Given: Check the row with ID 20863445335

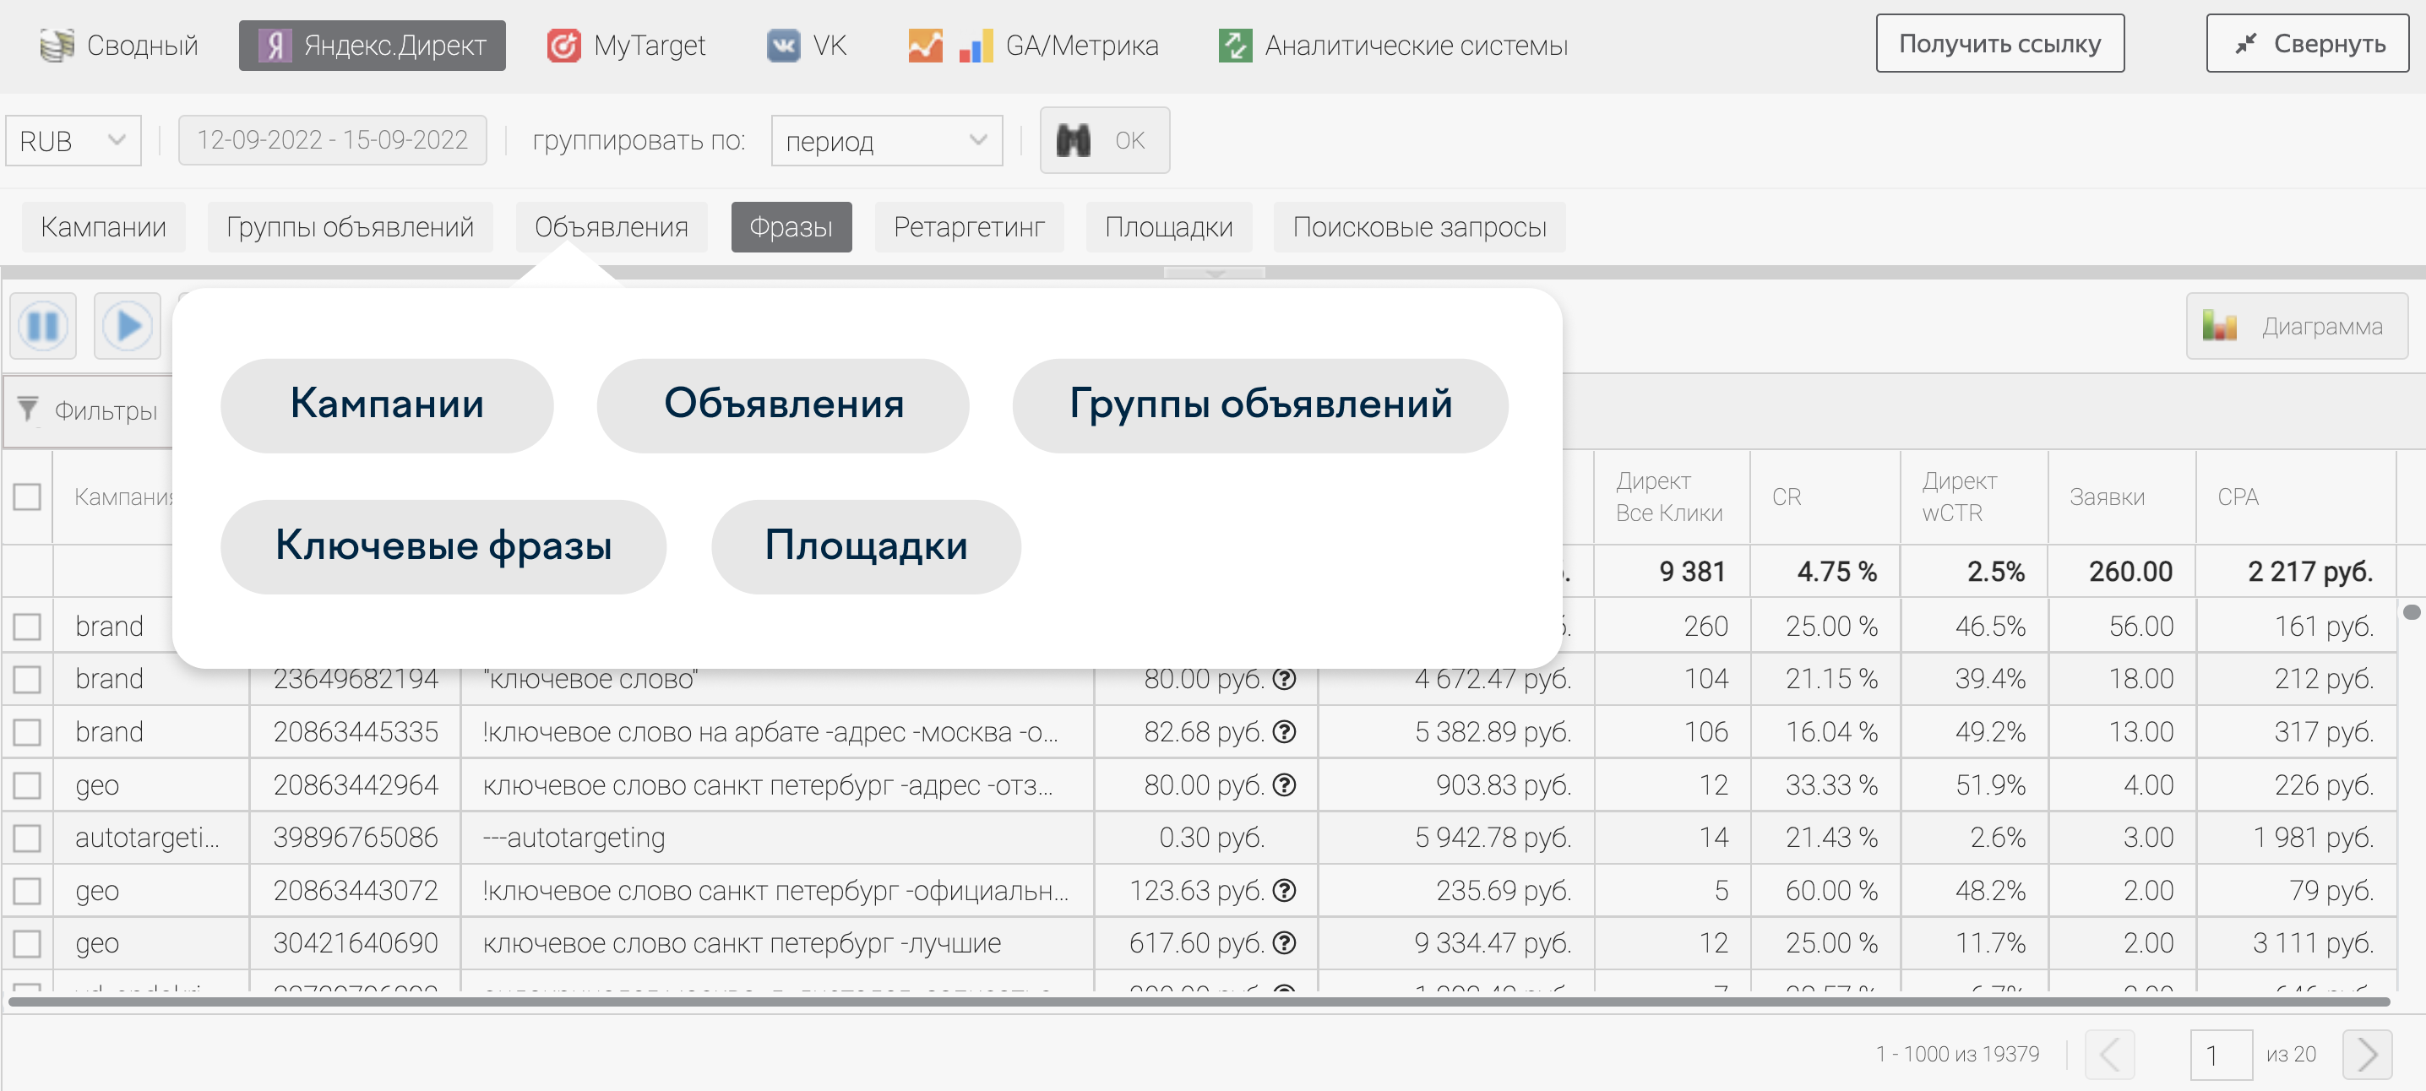Looking at the screenshot, I should [x=27, y=731].
